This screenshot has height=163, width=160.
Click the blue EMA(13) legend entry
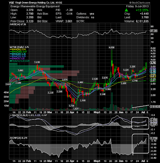pos(18,56)
